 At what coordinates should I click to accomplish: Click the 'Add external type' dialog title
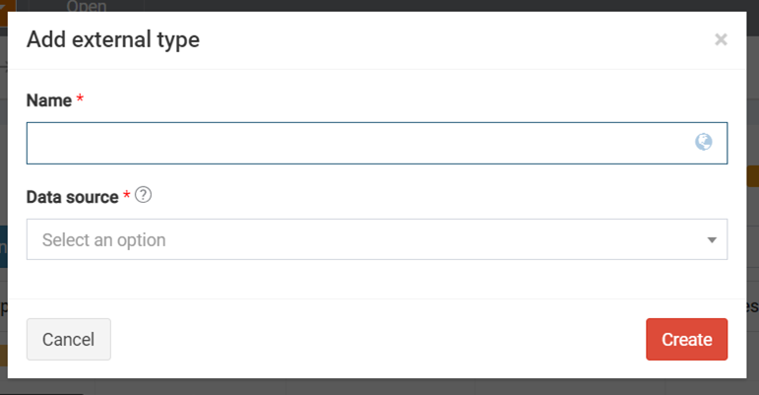[113, 39]
